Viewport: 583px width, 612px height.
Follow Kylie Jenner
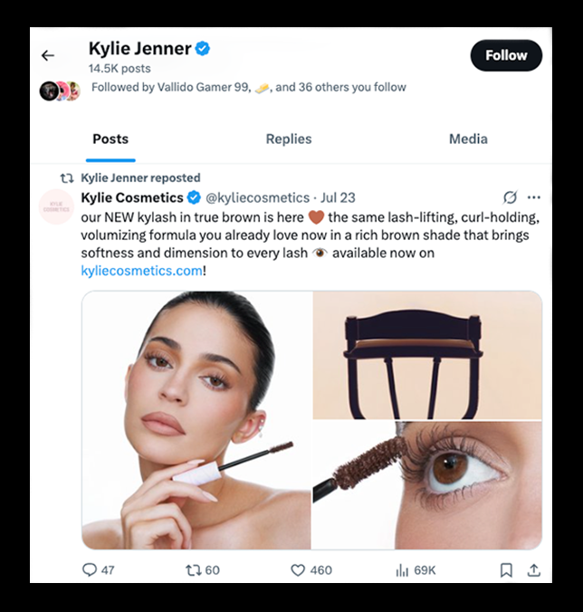point(506,55)
